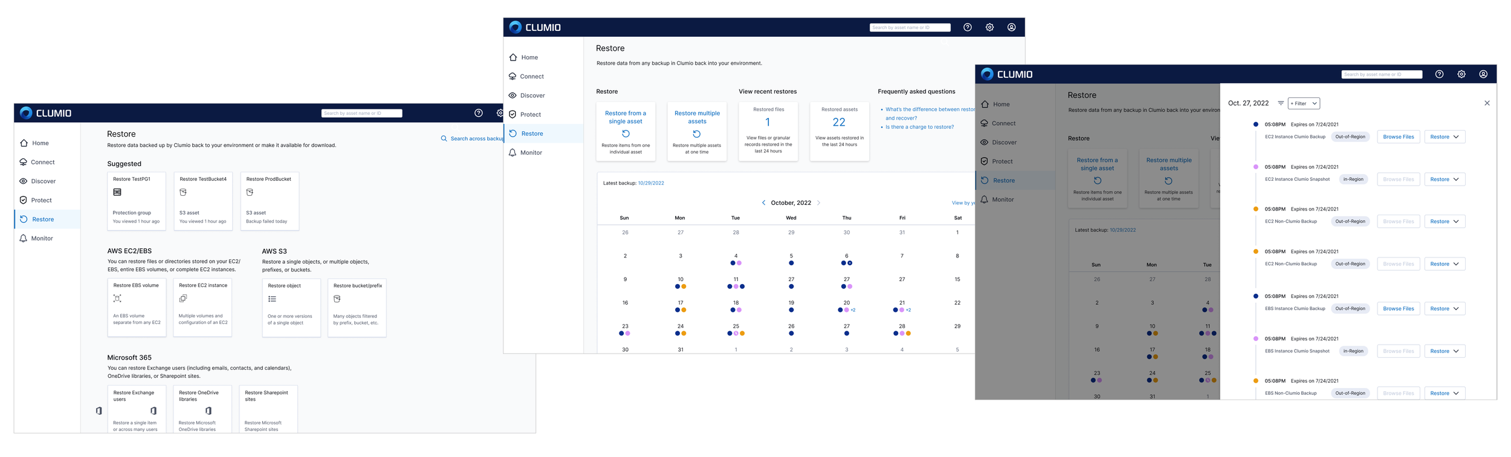
Task: Select Protect in the Suggested restores window sidebar
Action: [41, 200]
